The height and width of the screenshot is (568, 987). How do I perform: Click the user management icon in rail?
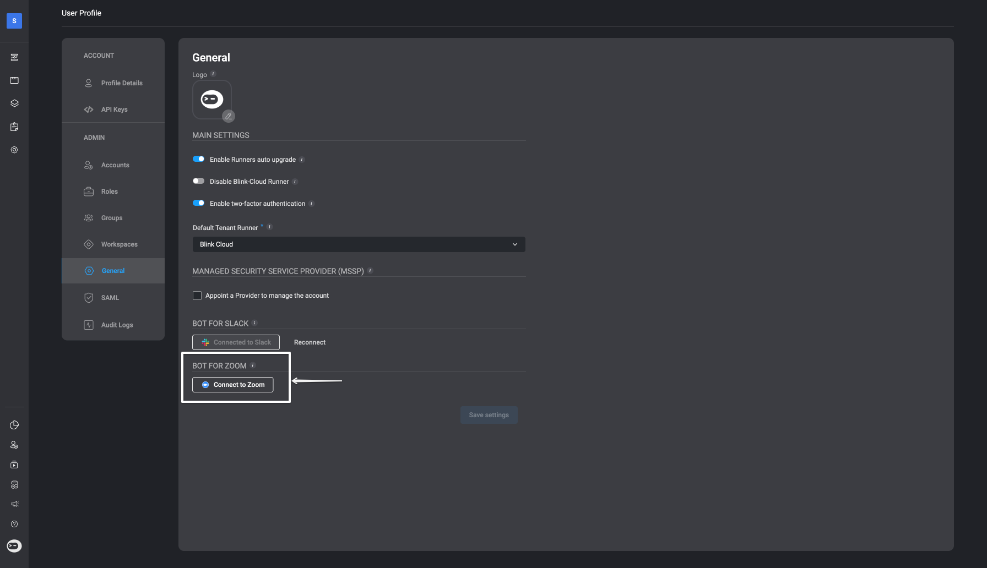point(14,445)
